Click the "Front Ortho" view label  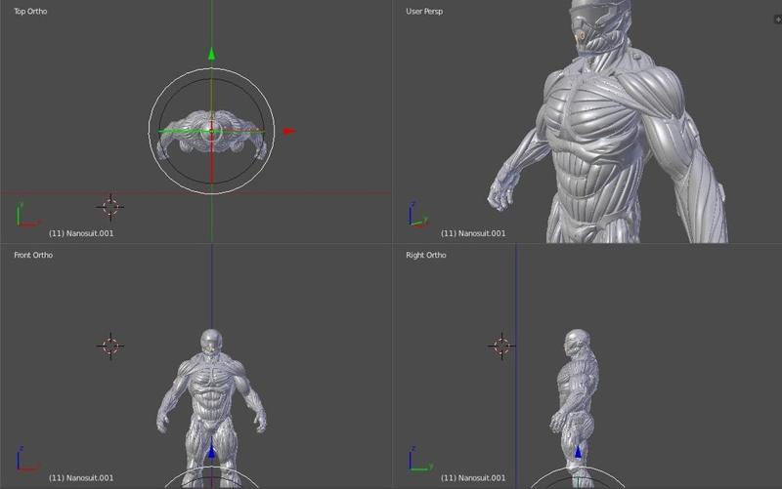[33, 255]
